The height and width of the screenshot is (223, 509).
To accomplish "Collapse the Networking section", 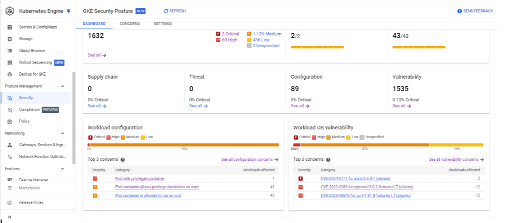I will tap(62, 133).
